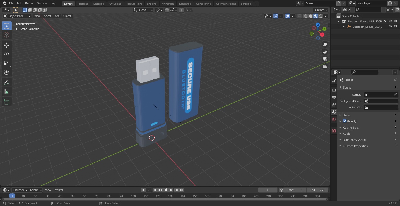
Task: Open the shading options dropdown arrow
Action: coord(326,16)
